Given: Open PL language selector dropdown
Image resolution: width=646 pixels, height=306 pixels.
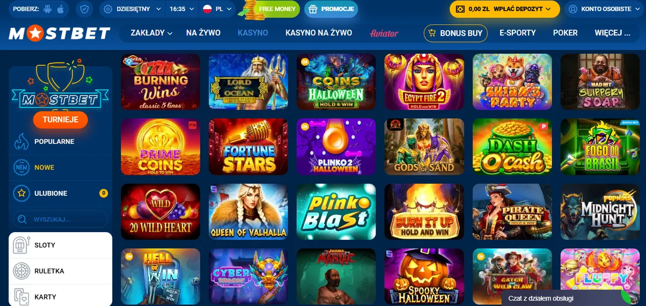Looking at the screenshot, I should click(x=216, y=9).
